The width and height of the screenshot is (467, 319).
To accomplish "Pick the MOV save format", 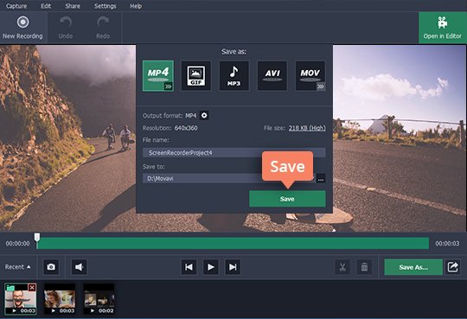I will tap(310, 76).
